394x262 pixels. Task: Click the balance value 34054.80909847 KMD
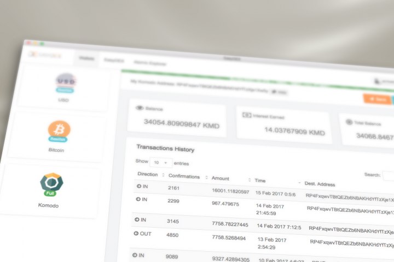(x=182, y=124)
